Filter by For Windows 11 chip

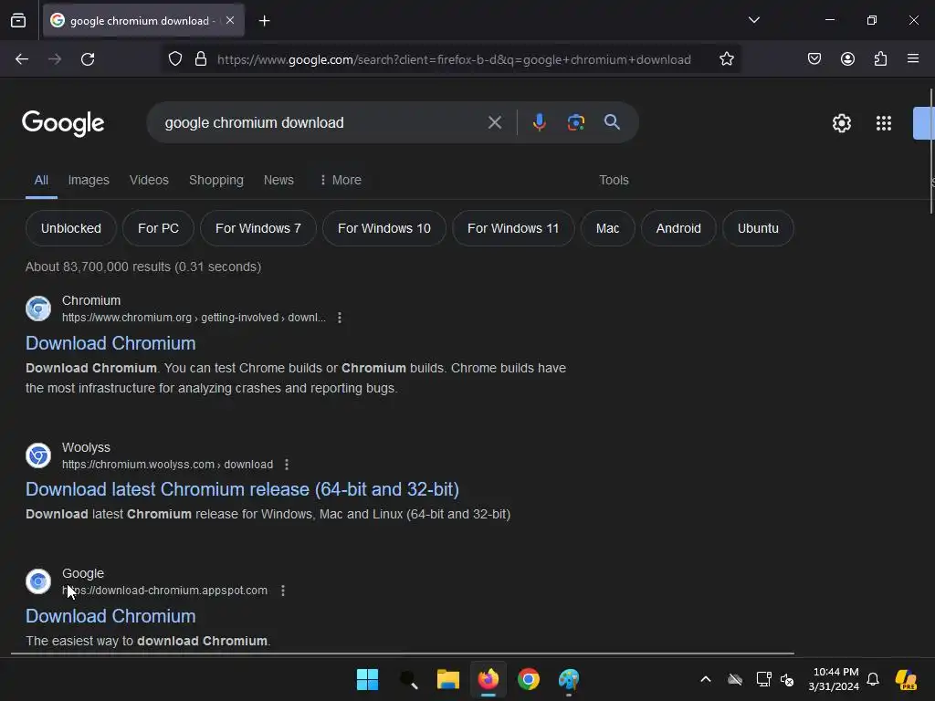pos(513,228)
